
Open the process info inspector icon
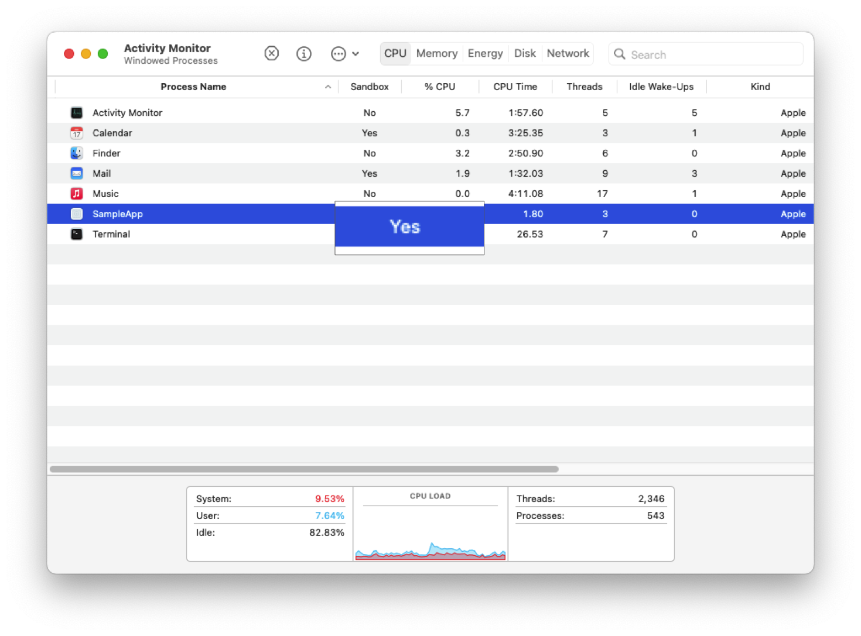303,54
